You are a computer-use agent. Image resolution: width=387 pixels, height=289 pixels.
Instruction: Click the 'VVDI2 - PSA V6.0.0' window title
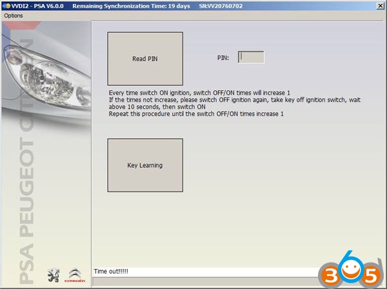[37, 5]
